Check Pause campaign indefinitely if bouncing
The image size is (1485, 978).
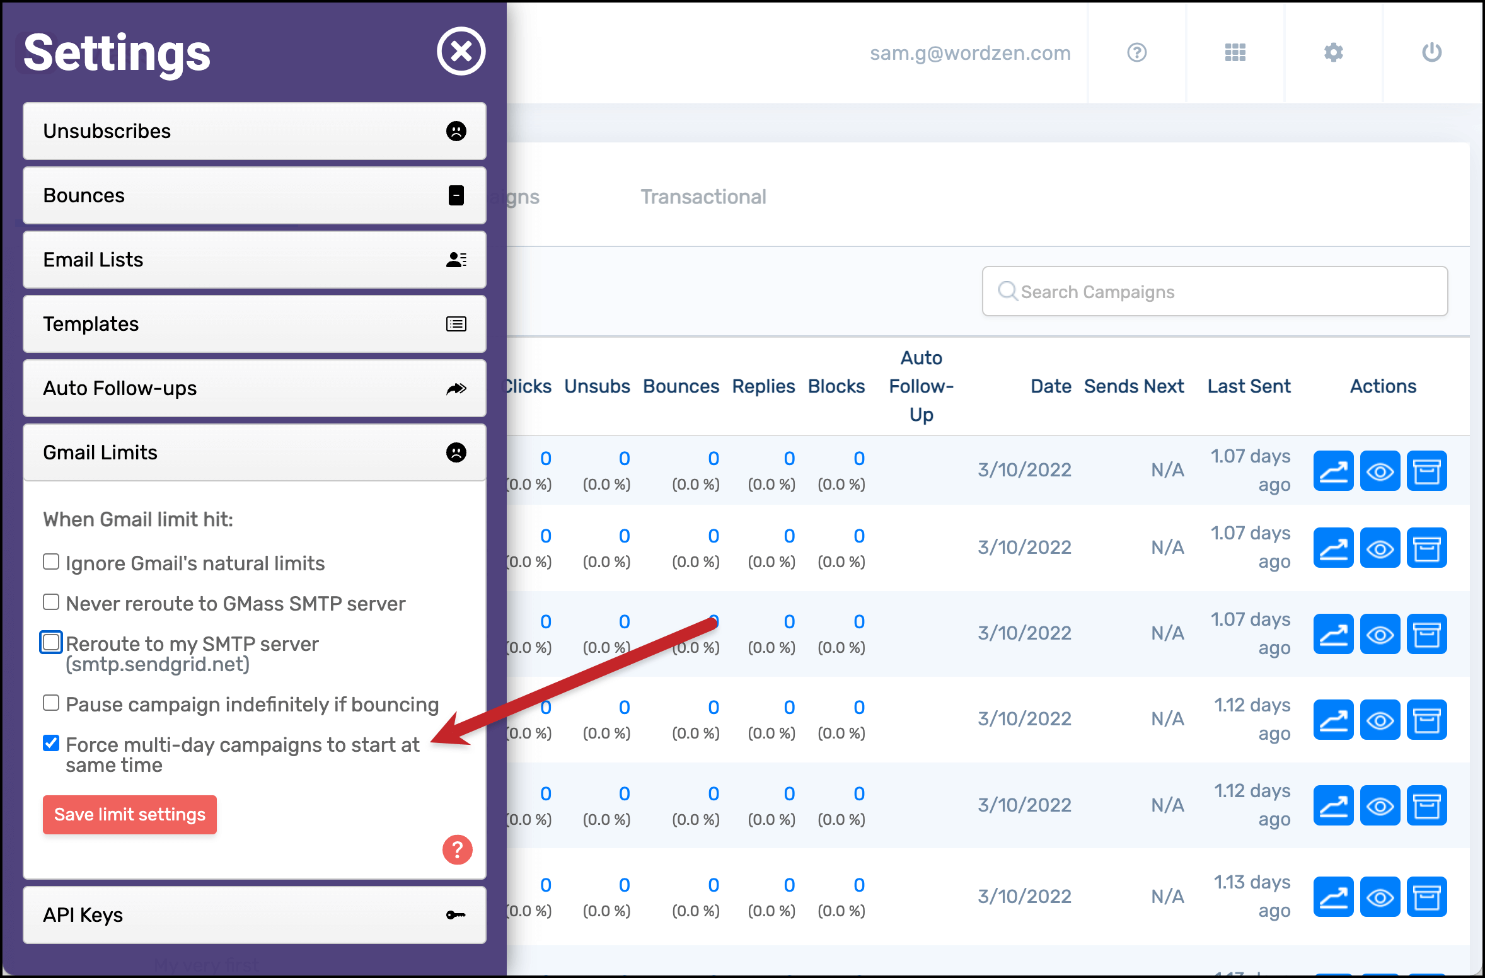point(51,703)
